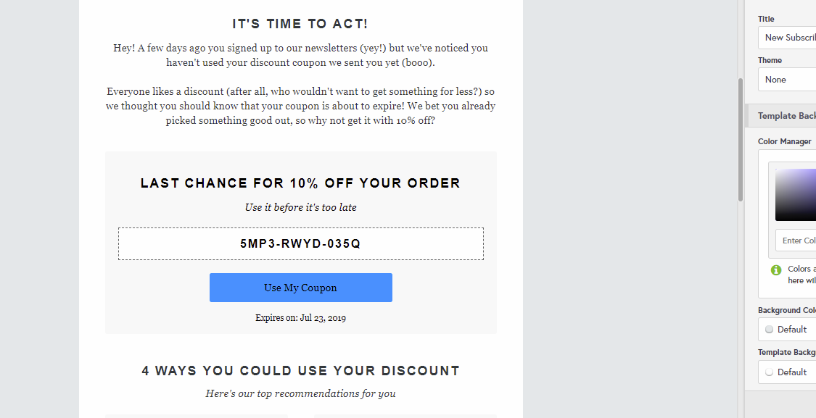
Task: Select Default radio under Background Color
Action: [x=769, y=329]
